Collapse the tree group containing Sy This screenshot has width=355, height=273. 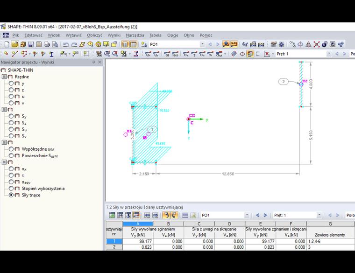click(x=4, y=110)
